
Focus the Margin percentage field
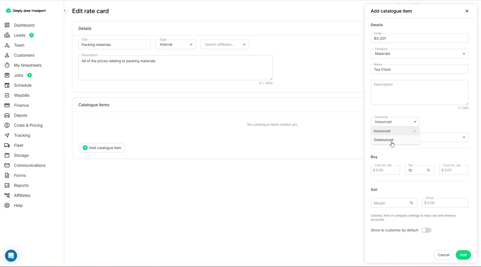pos(394,203)
